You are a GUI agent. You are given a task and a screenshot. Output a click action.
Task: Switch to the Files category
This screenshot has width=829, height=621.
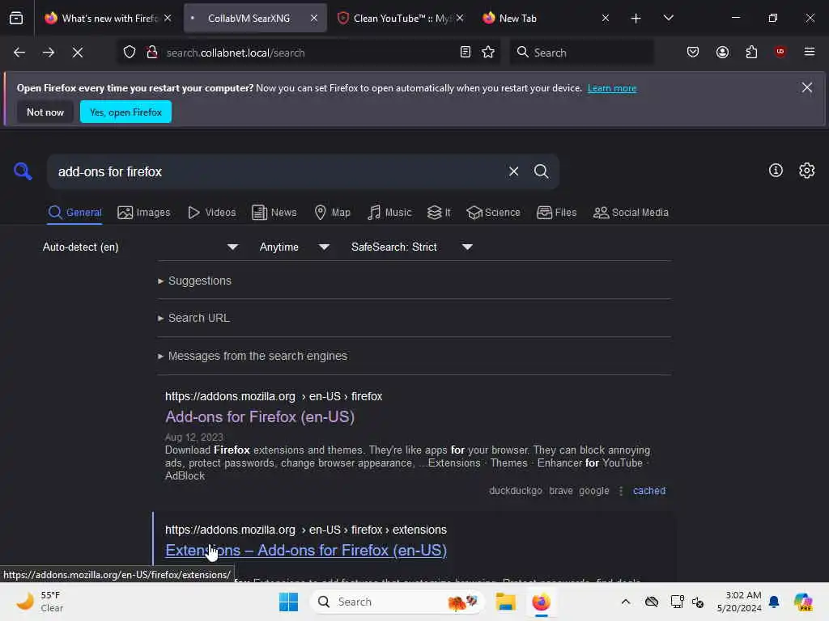pyautogui.click(x=556, y=213)
